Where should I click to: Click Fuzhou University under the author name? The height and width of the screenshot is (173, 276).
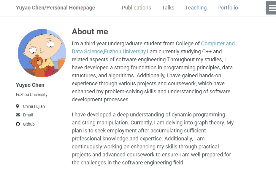[x=32, y=94]
